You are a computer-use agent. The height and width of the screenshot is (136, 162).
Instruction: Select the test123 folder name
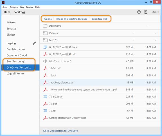click(53, 40)
